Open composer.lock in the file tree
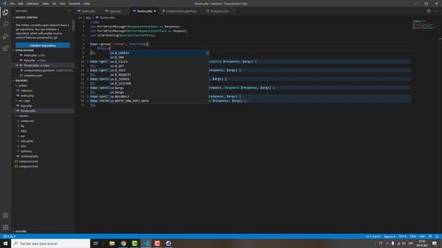Viewport: 442px width, 248px height. tap(28, 167)
